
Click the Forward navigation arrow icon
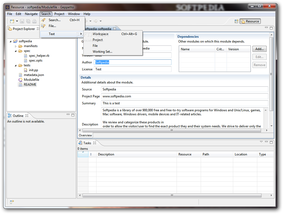[x=96, y=21]
